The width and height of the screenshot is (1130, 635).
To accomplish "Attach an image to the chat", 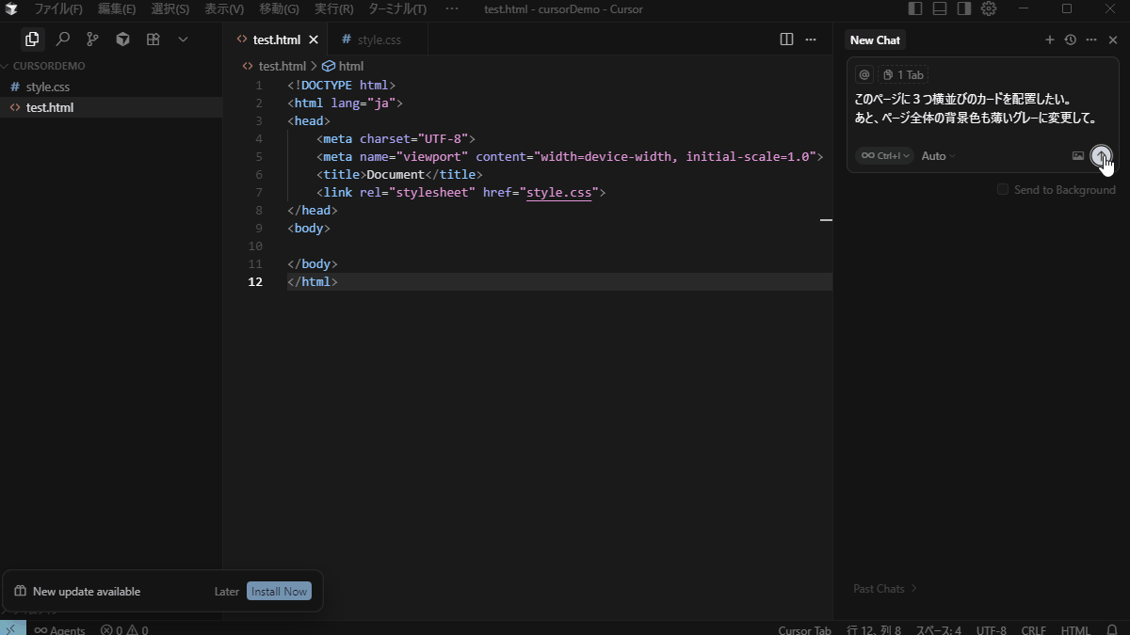I will [1078, 156].
